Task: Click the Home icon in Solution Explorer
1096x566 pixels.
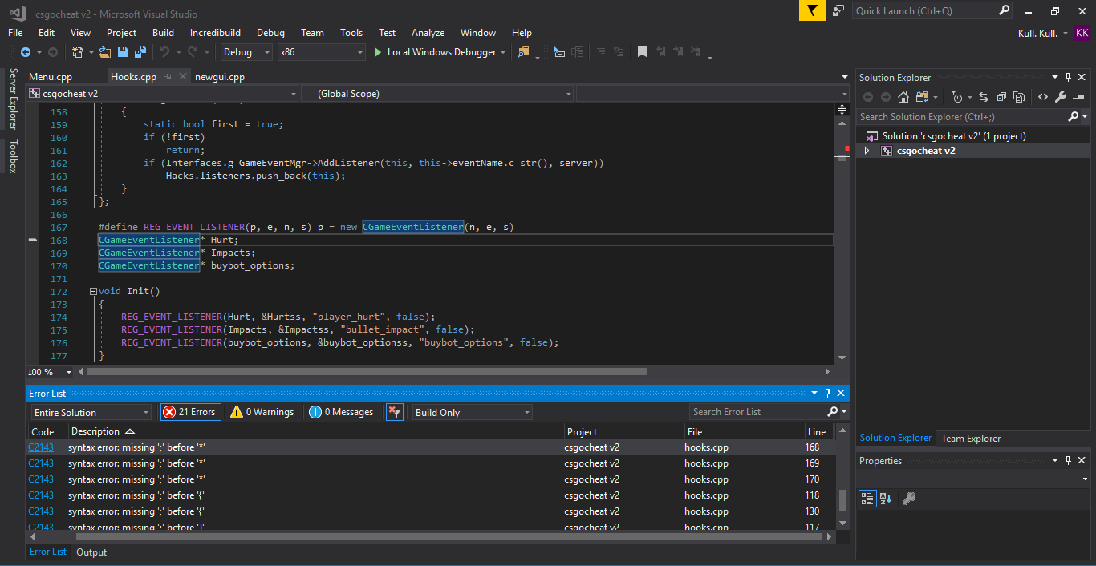Action: click(903, 97)
